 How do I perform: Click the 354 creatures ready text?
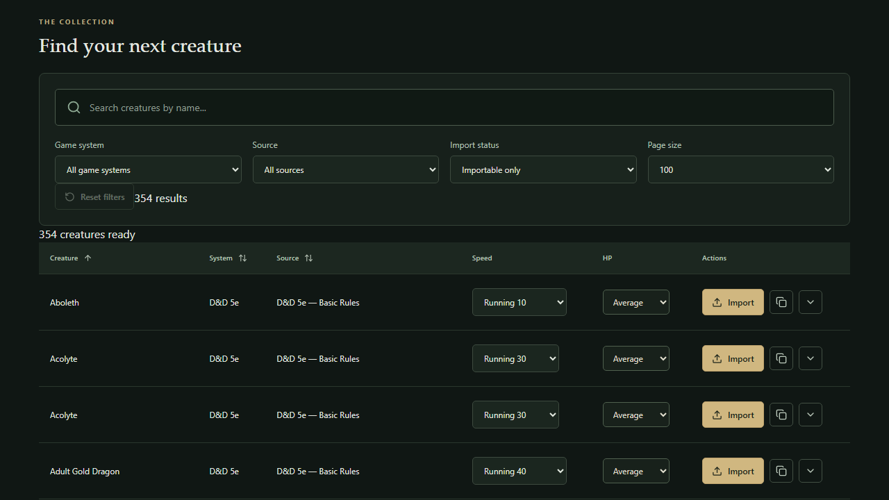pos(87,235)
